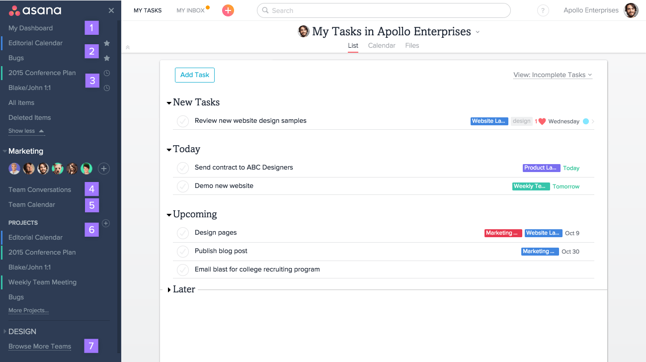Open 2015 Conference Plan under PROJECTS
The height and width of the screenshot is (362, 646).
click(x=42, y=253)
